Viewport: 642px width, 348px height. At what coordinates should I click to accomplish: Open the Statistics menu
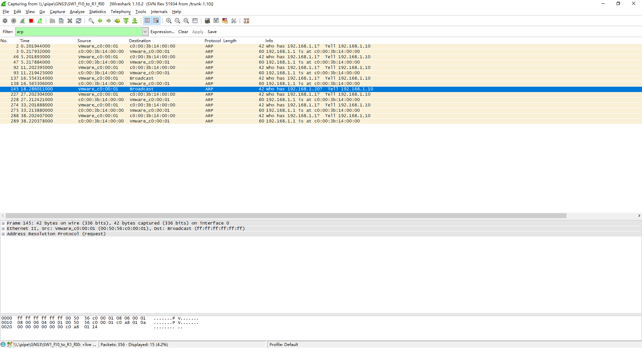pyautogui.click(x=97, y=12)
